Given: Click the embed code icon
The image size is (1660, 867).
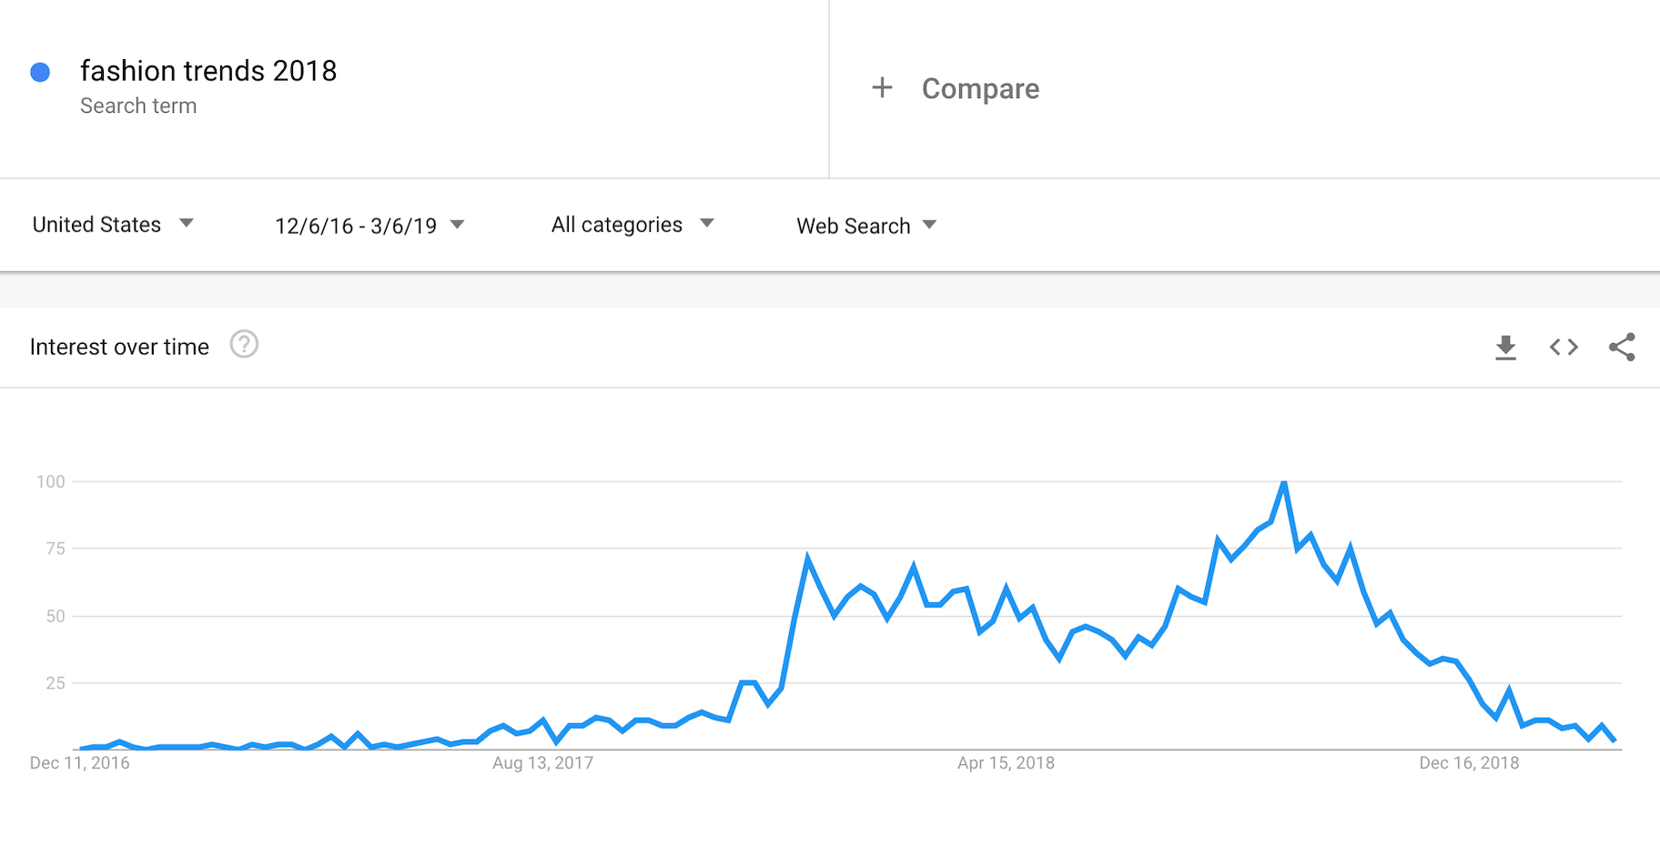Looking at the screenshot, I should pyautogui.click(x=1564, y=347).
